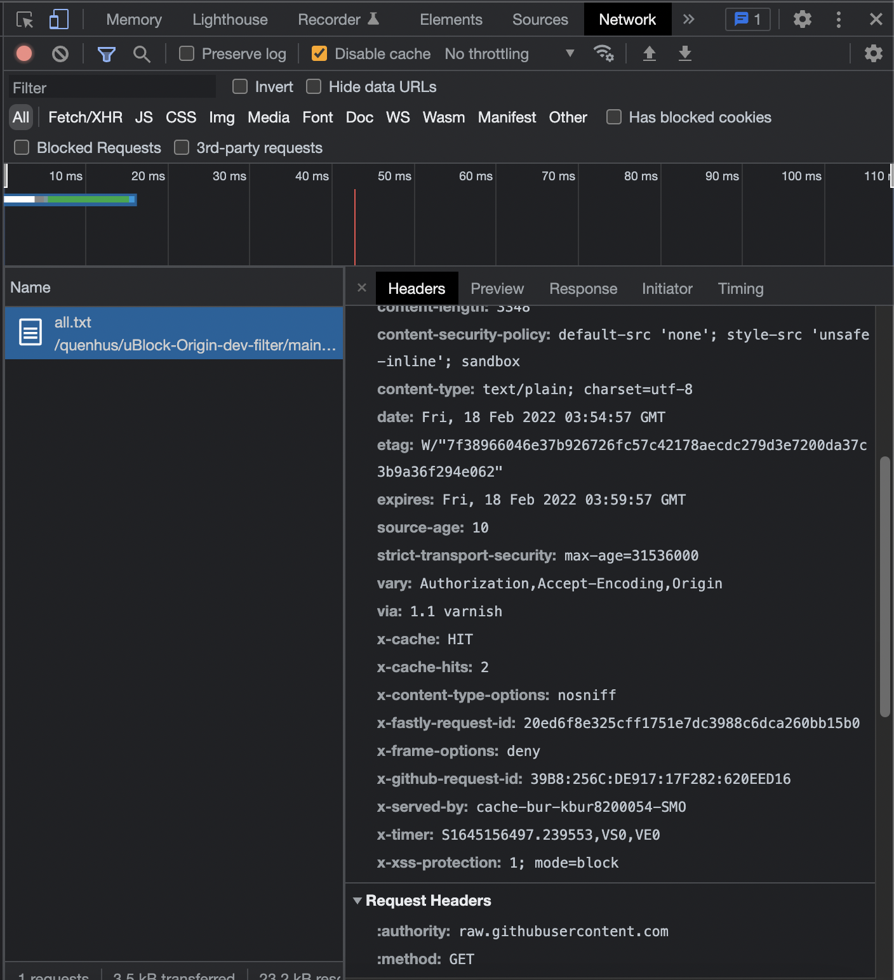Check Has blocked cookies
The width and height of the screenshot is (894, 980).
point(614,117)
